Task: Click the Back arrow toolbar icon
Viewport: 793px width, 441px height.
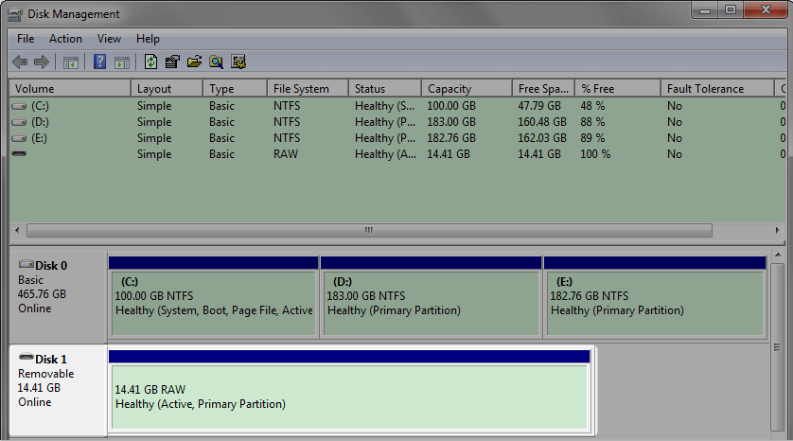Action: tap(20, 62)
